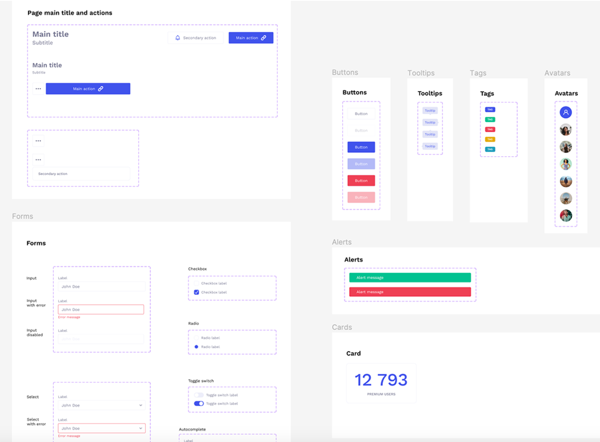
Task: Open the Select dropdown showing John Doe
Action: click(x=102, y=405)
